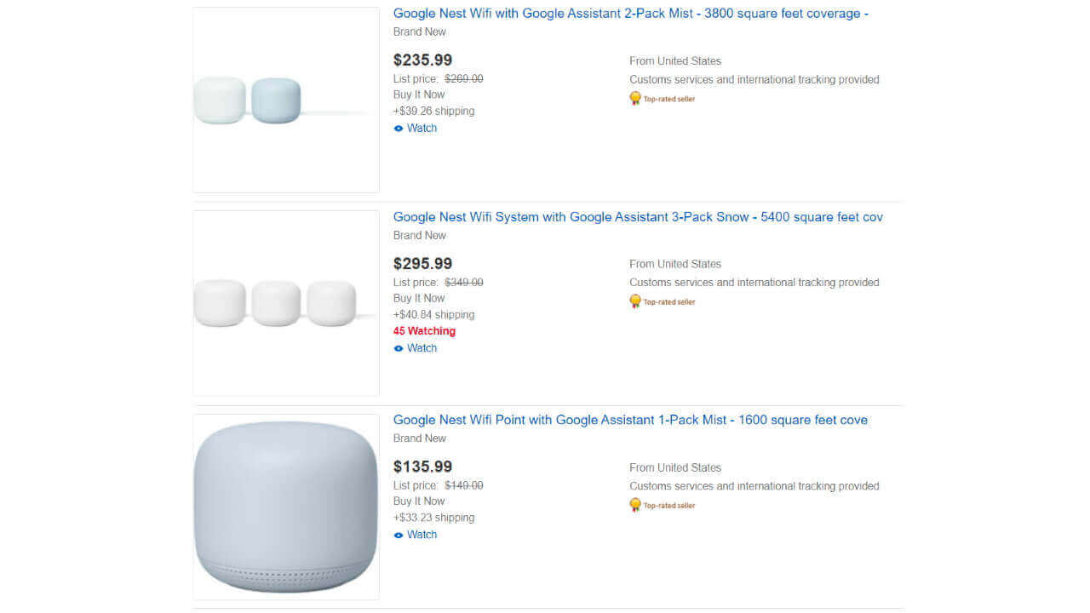
Task: Click the $295.99 price
Action: pos(422,264)
